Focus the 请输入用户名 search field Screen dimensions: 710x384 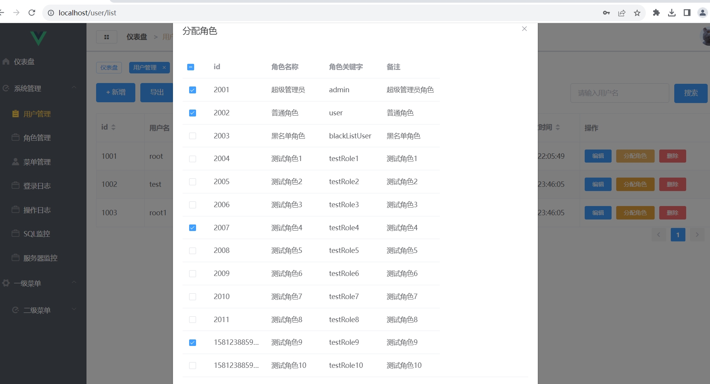pyautogui.click(x=620, y=93)
